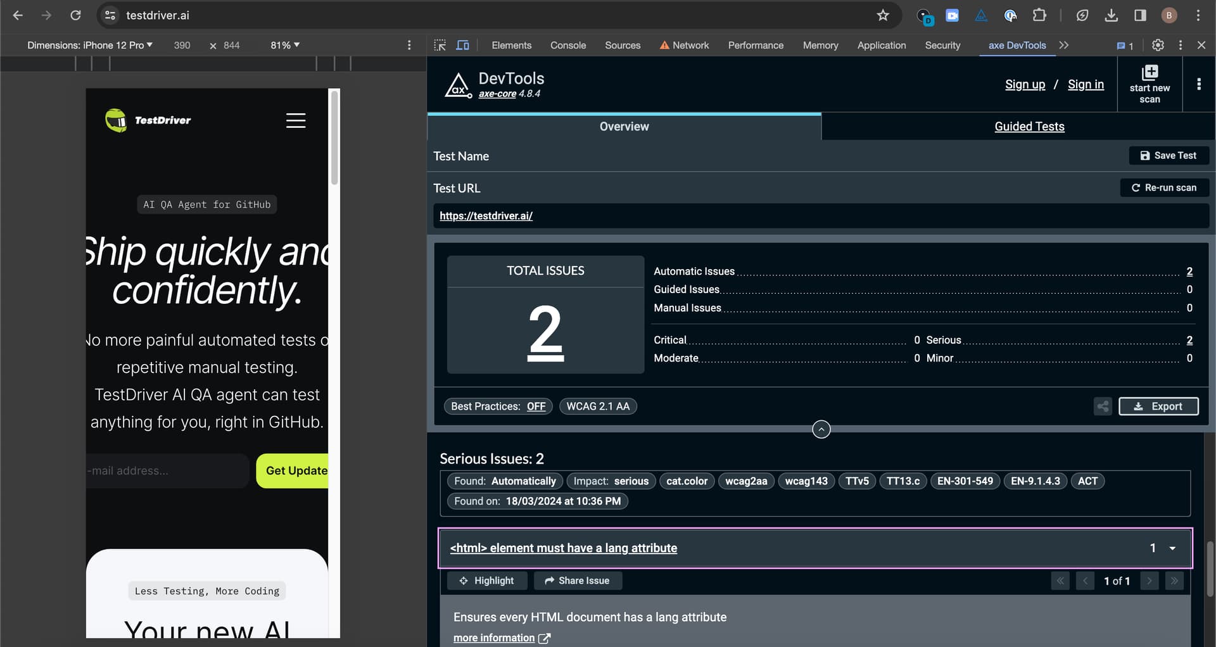This screenshot has width=1216, height=647.
Task: Click the start new scan button
Action: pos(1149,84)
